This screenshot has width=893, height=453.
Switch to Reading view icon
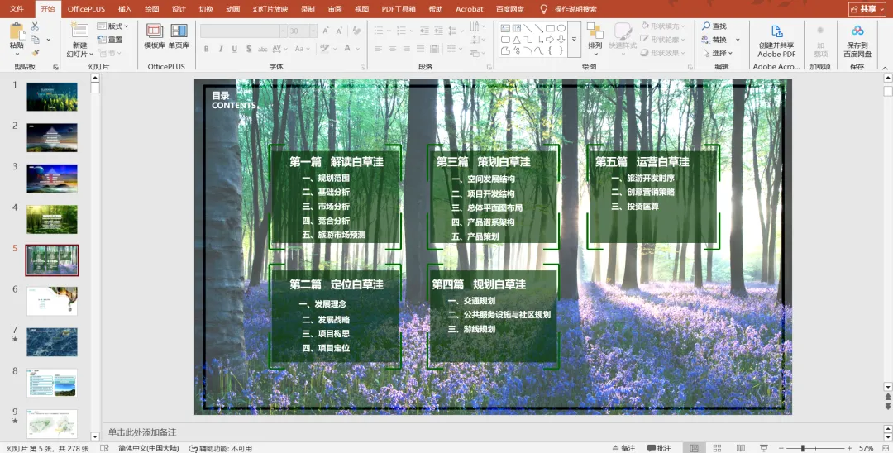(740, 448)
